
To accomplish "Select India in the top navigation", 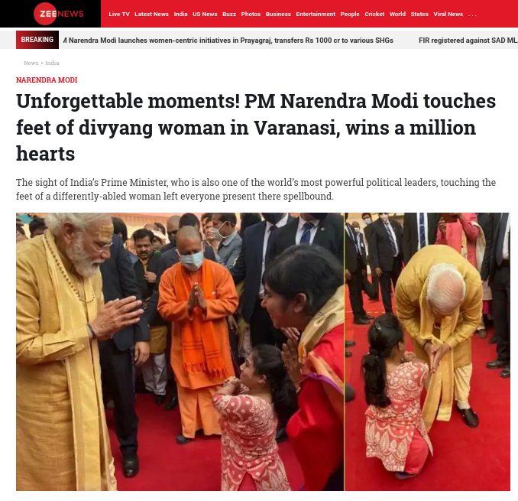I will (180, 15).
